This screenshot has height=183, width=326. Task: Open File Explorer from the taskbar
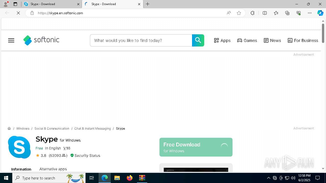pos(117,178)
